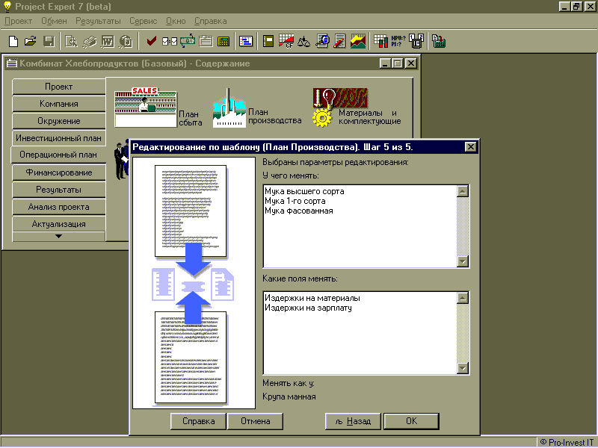Click the yellow calculator toolbar icon

(x=224, y=41)
